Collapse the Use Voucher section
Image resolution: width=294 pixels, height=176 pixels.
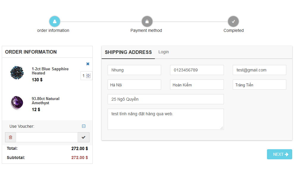coord(84,126)
